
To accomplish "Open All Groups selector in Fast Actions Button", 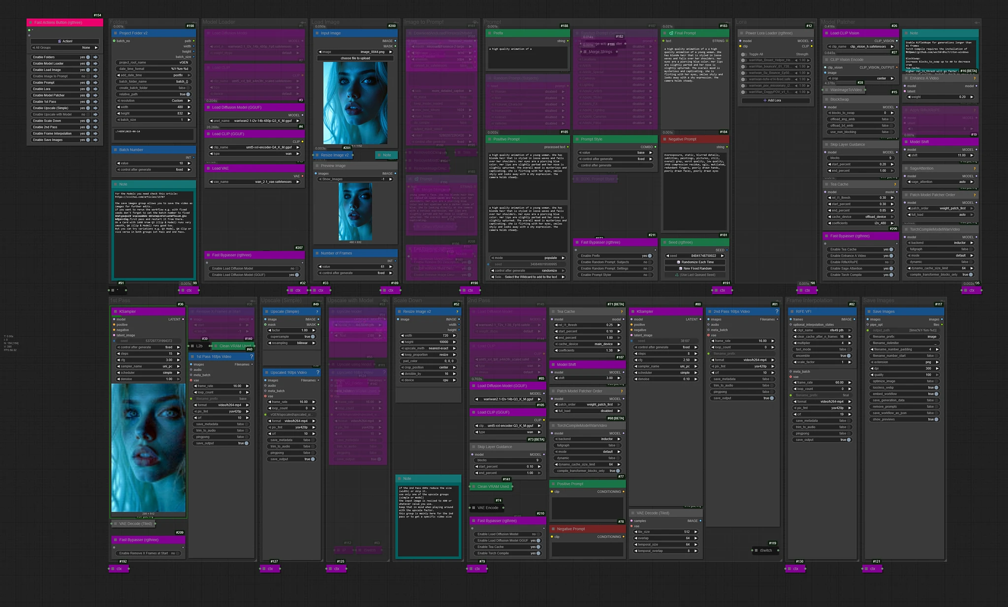I will pyautogui.click(x=64, y=48).
